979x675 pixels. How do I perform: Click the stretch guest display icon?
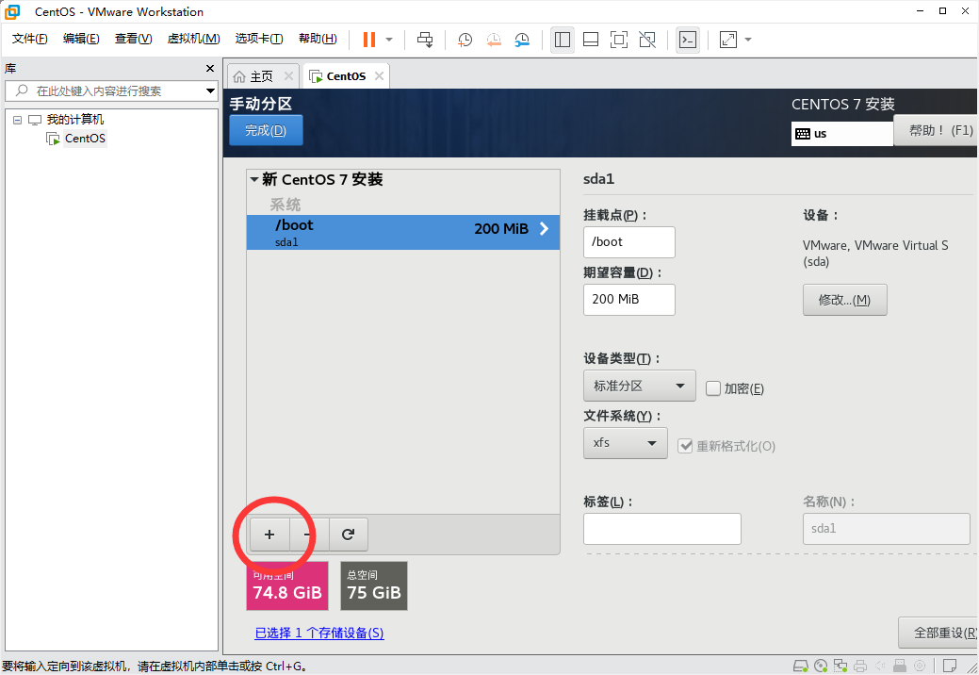[x=728, y=40]
